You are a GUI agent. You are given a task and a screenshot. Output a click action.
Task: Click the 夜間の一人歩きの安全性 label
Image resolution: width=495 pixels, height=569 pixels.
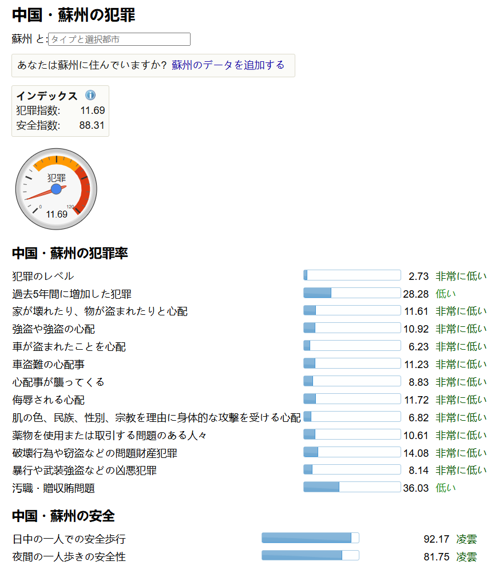pyautogui.click(x=69, y=556)
